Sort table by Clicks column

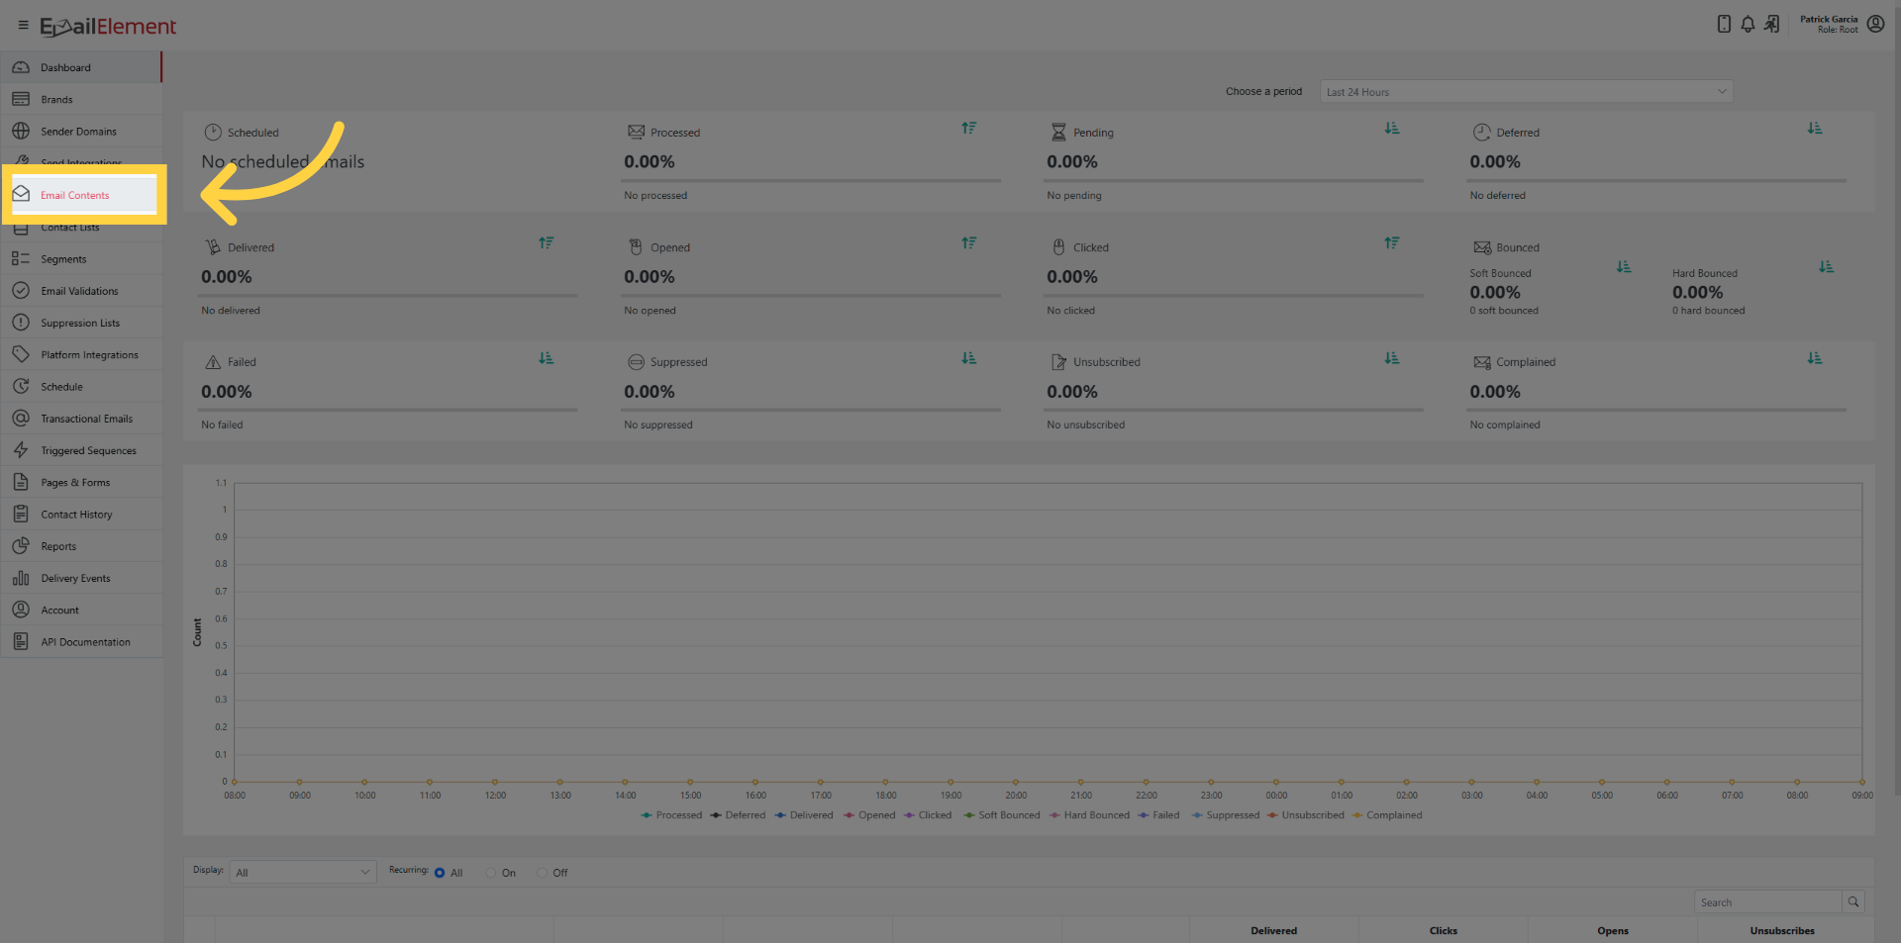click(1443, 930)
